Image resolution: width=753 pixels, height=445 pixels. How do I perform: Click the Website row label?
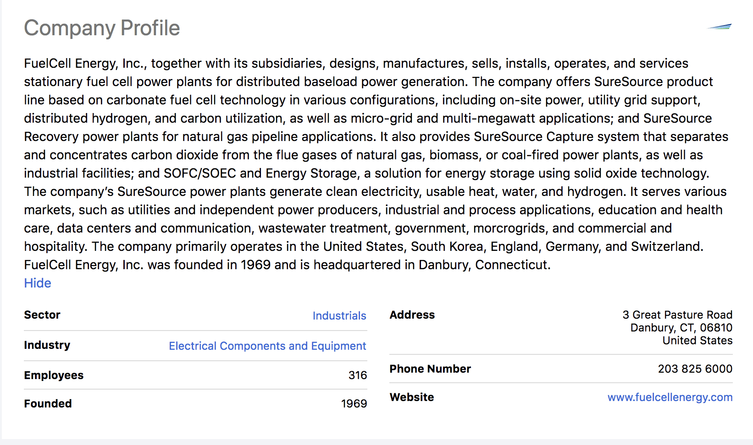[x=411, y=397]
